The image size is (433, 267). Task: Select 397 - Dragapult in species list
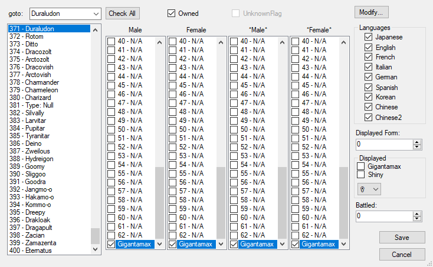50,228
